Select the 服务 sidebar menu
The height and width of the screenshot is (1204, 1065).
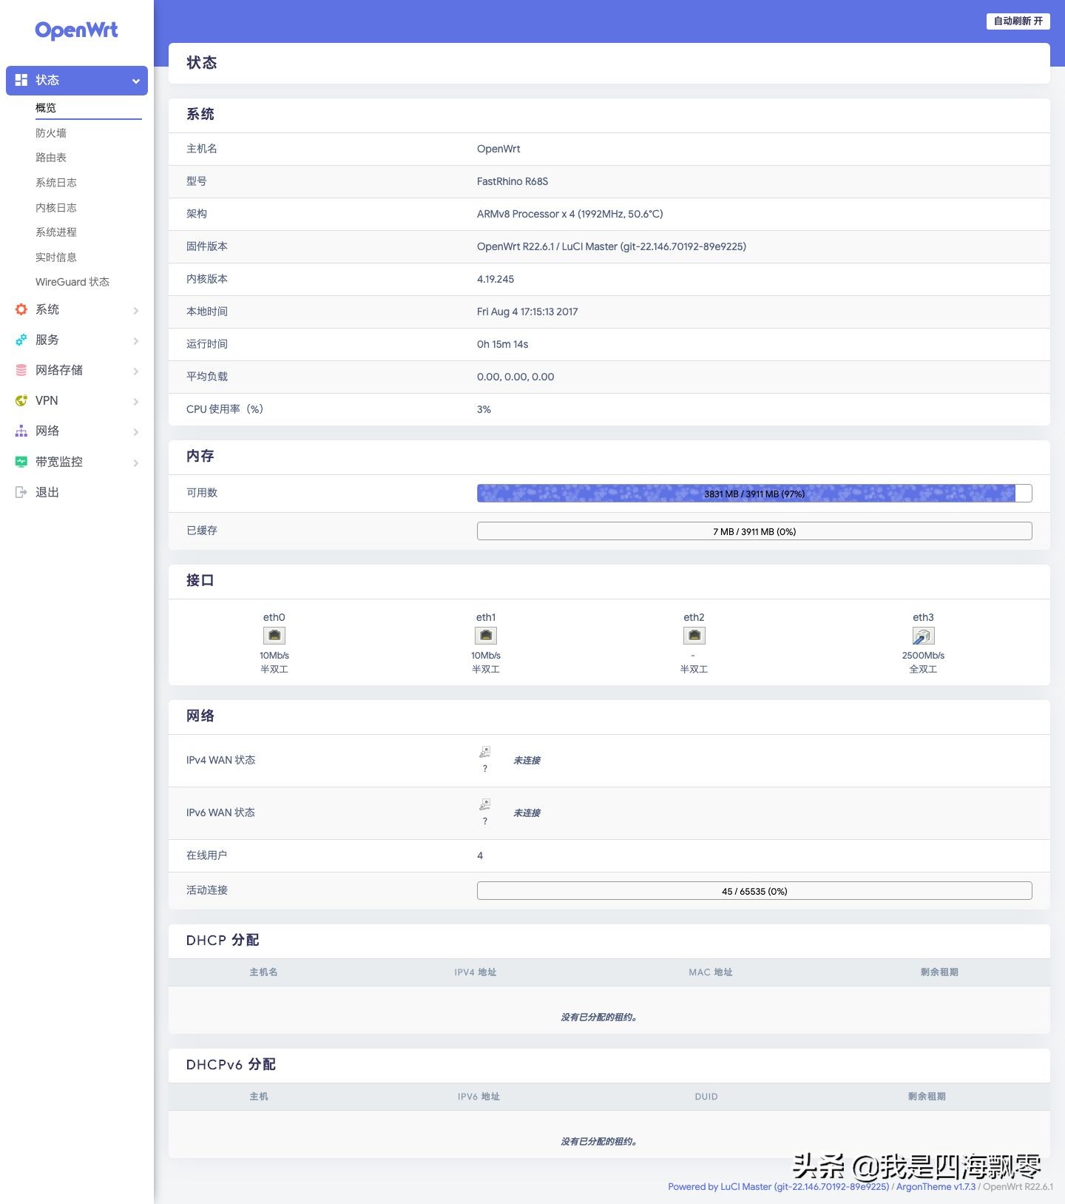pos(77,340)
